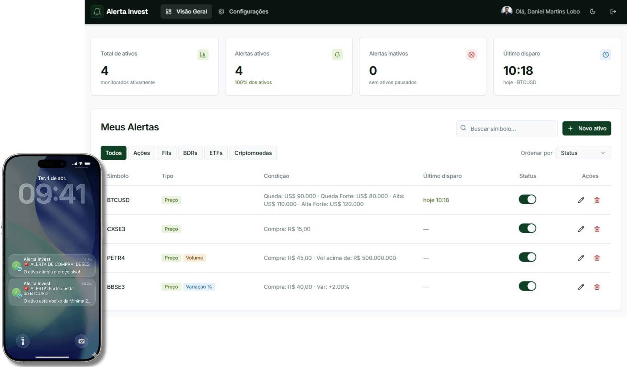Tap the phone flashlight icon
The height and width of the screenshot is (367, 627).
(x=23, y=341)
